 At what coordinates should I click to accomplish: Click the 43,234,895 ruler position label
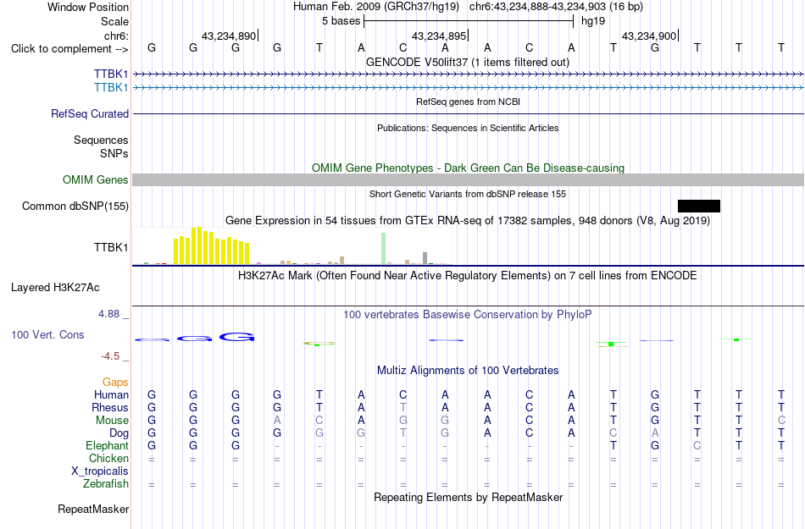coord(439,36)
